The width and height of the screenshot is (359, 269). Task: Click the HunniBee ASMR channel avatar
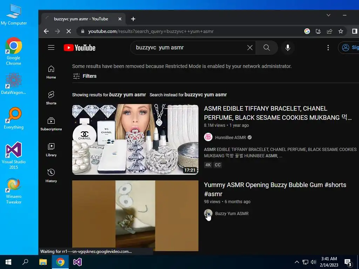click(x=208, y=137)
